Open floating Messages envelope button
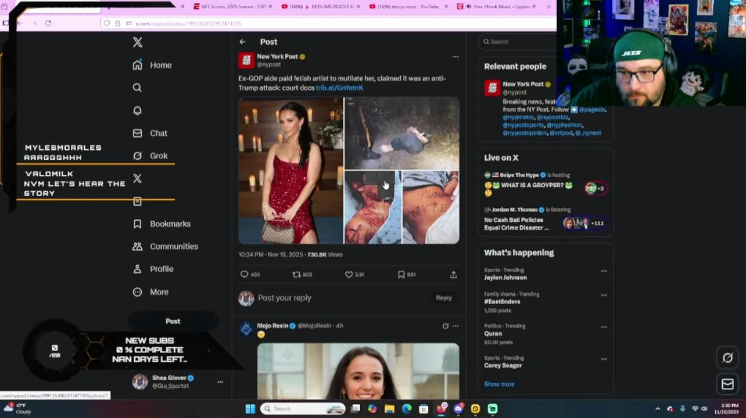This screenshot has width=746, height=418. pyautogui.click(x=727, y=384)
